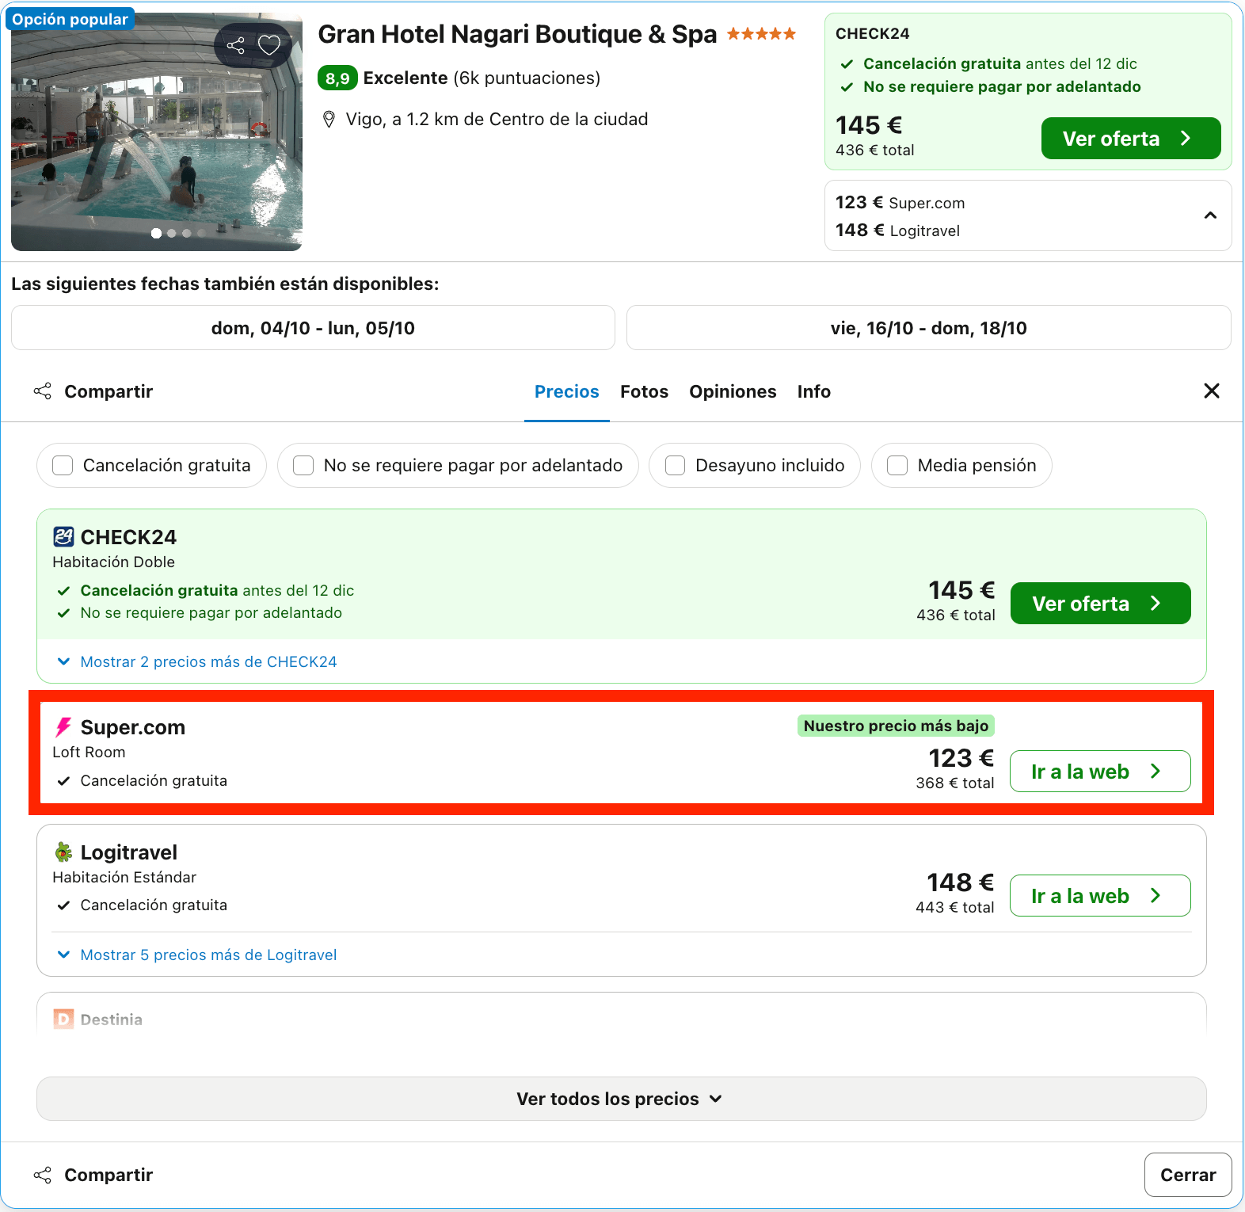Click Ir a la web for Super.com
Screen dimensions: 1245x1212
[x=1100, y=772]
